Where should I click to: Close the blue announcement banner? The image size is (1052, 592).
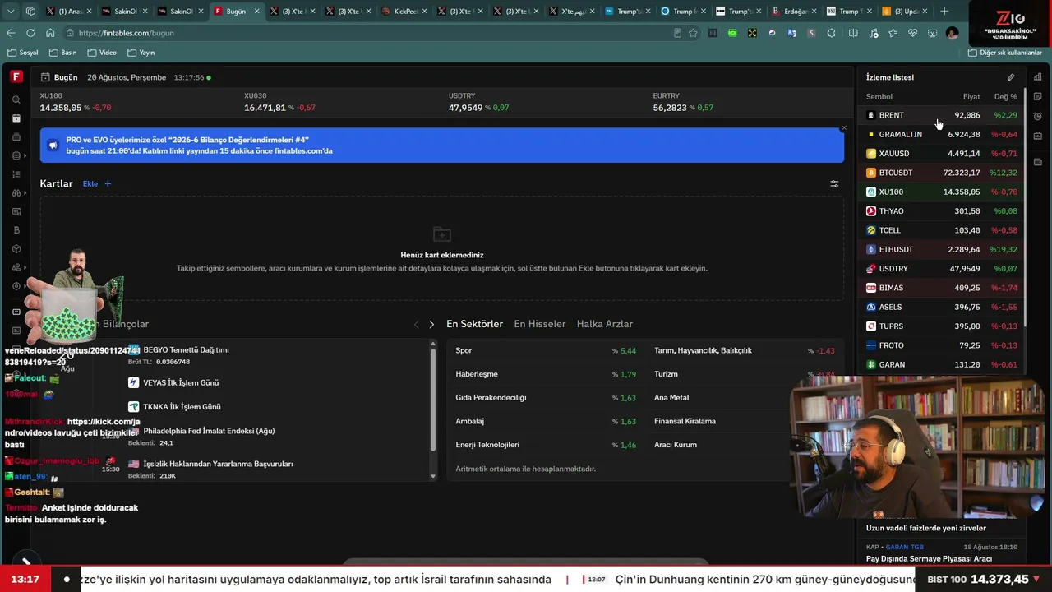(843, 128)
